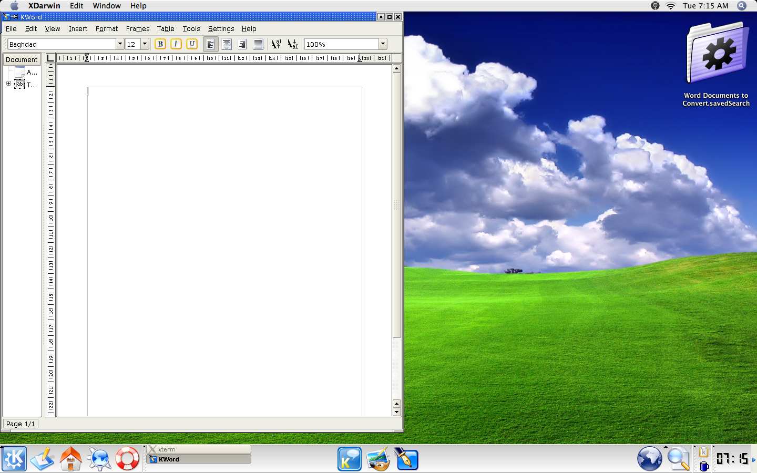Launch the KWord fountain pen icon in panel

406,459
